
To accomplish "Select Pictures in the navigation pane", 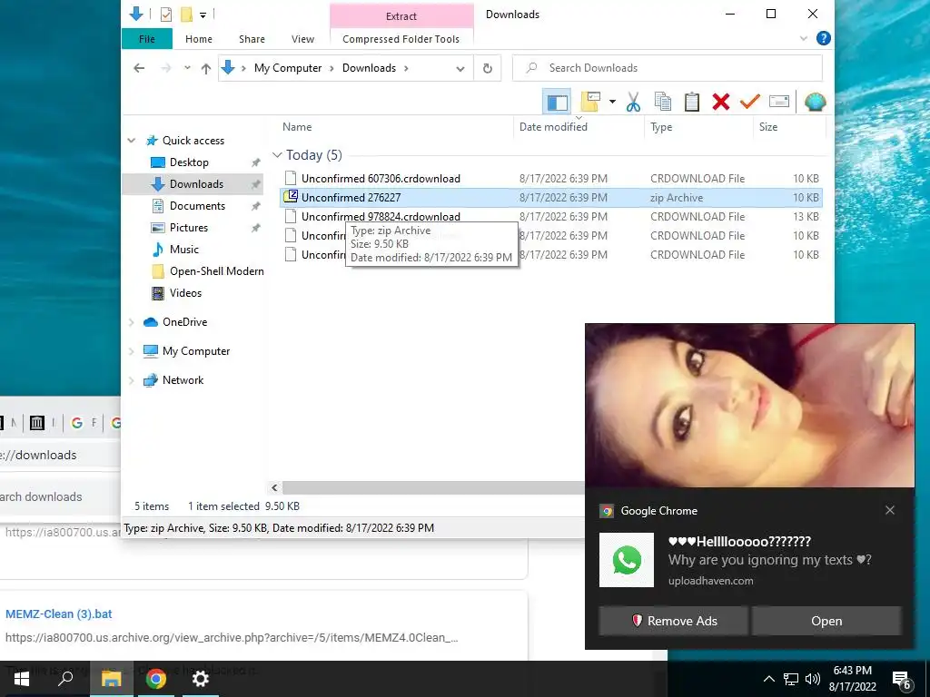I will coord(189,228).
